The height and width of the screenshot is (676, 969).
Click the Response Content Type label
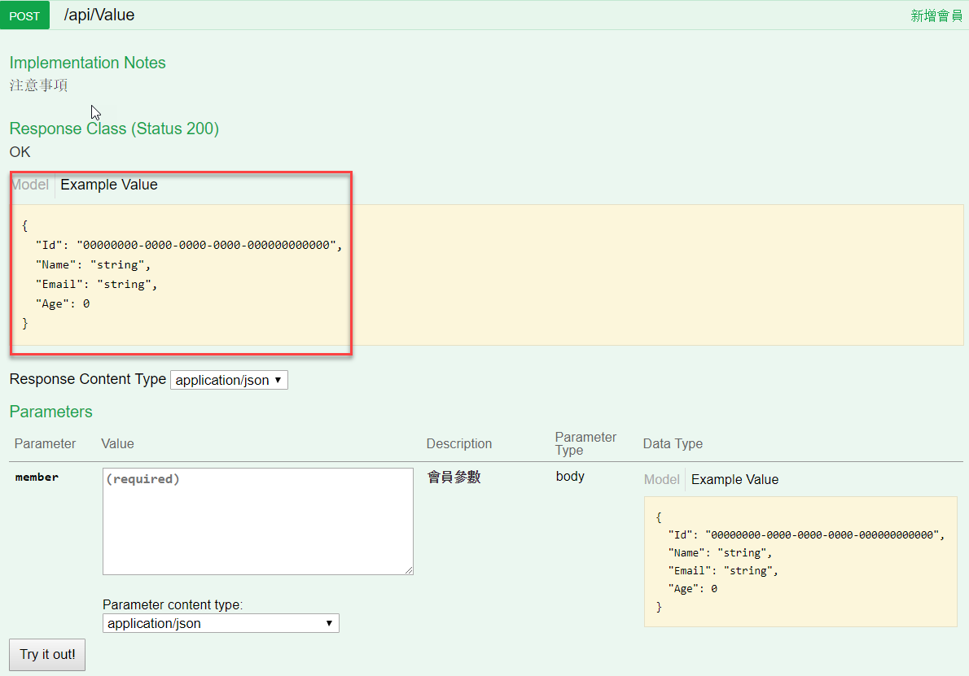tap(88, 379)
